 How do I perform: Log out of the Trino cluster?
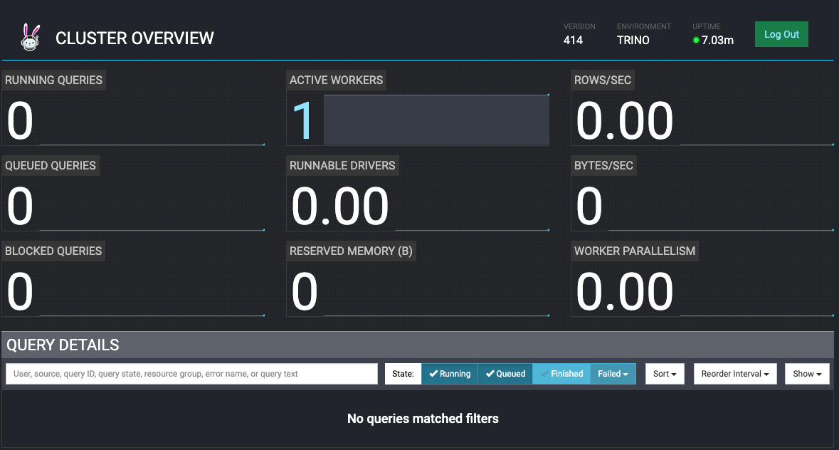click(x=781, y=34)
